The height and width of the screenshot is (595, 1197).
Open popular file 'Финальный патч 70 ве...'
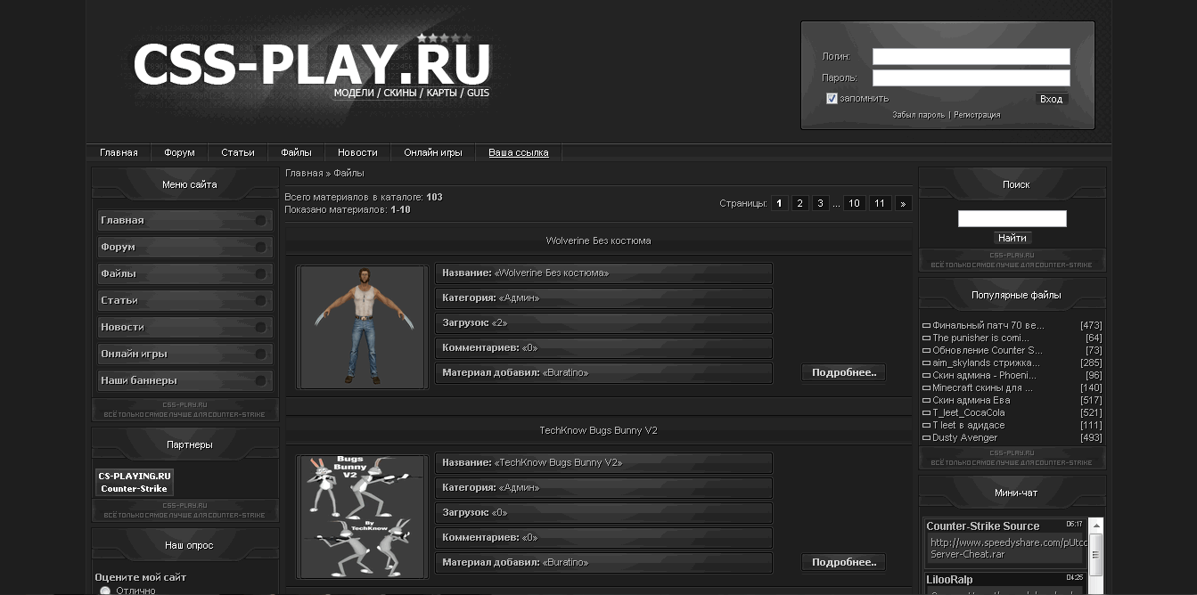click(988, 325)
